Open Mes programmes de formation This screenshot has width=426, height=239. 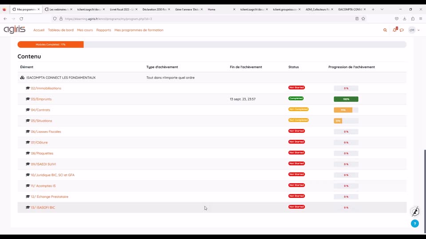click(x=139, y=30)
